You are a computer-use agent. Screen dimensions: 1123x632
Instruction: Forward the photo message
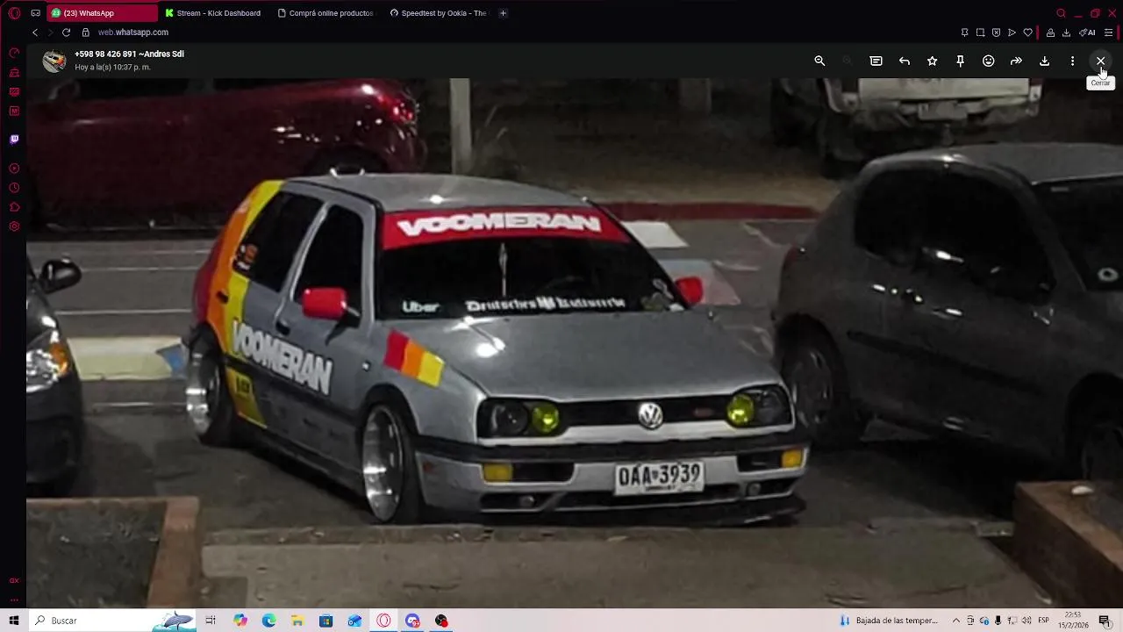1016,61
